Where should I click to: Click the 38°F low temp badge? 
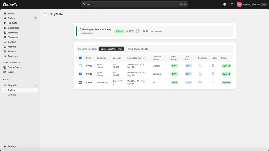(x=188, y=82)
